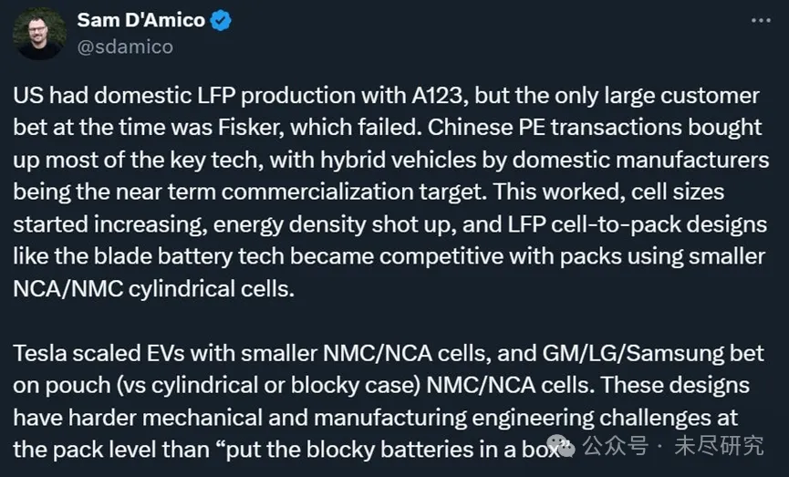Click the blue verified badge
789x477 pixels.
tap(220, 21)
